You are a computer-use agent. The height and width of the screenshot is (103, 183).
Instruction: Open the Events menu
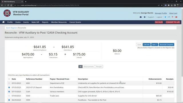click(26, 22)
